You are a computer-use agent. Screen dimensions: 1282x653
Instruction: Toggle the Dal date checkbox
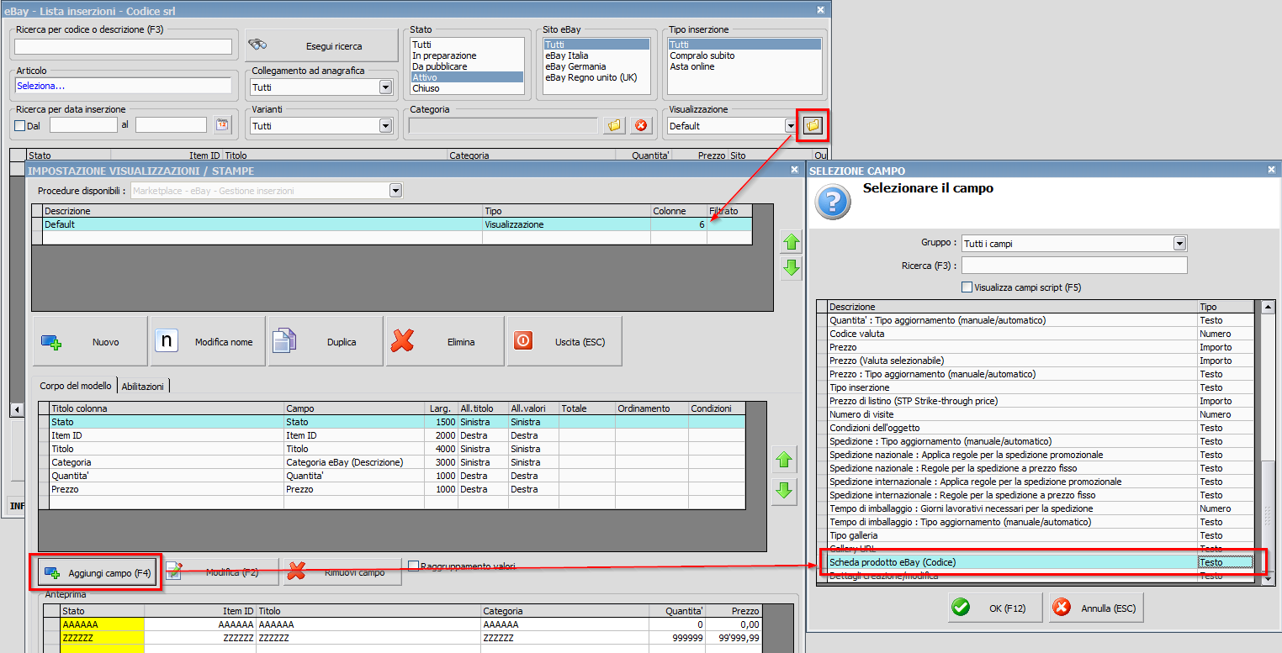(20, 126)
